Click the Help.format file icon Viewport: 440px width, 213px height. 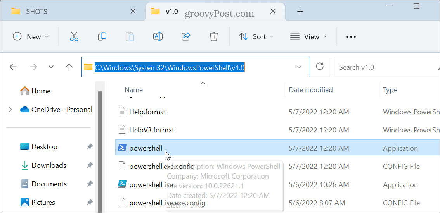122,112
